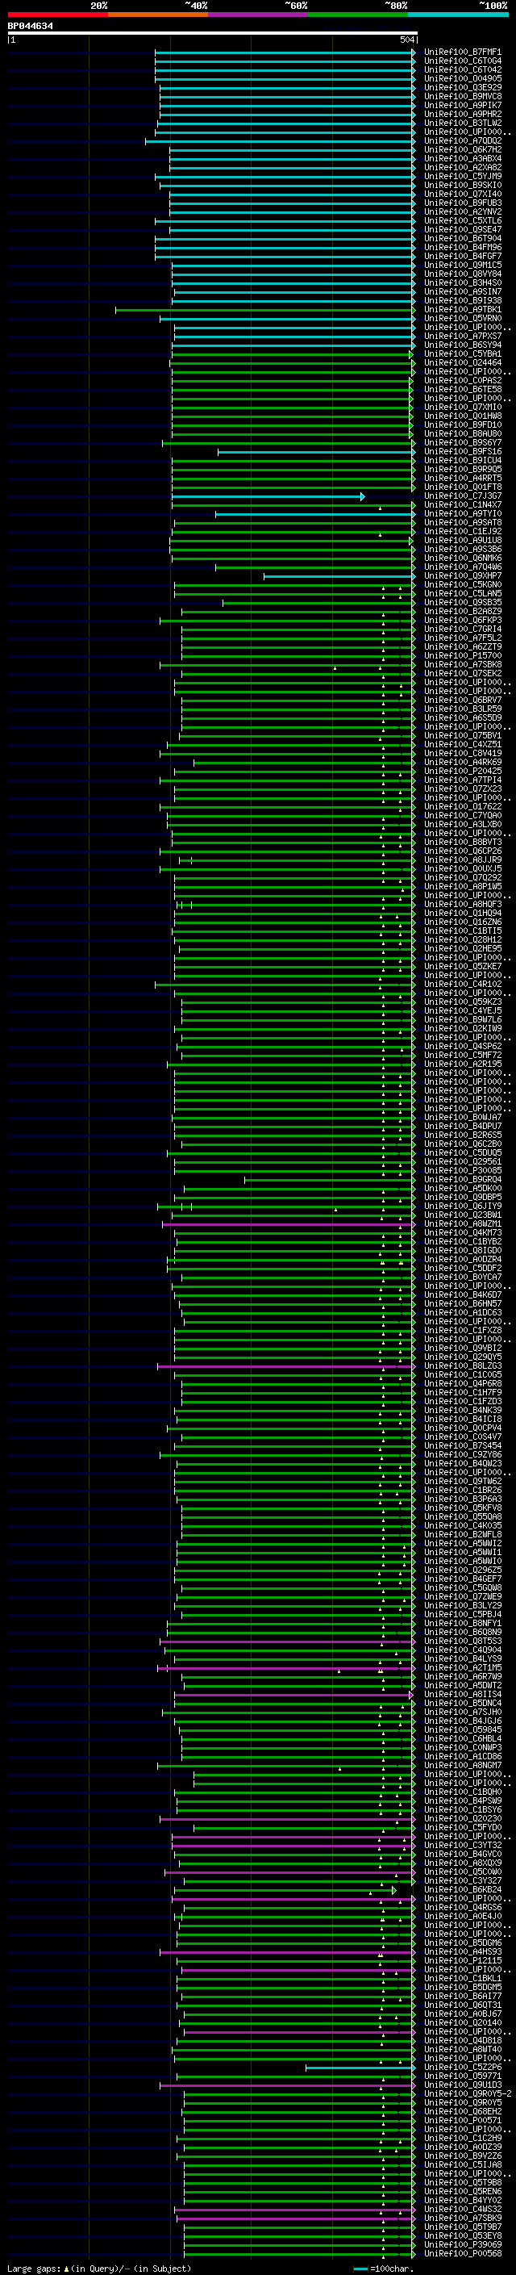
Task: Select hit UniRef100_Q6K7H2
Action: 462,150
